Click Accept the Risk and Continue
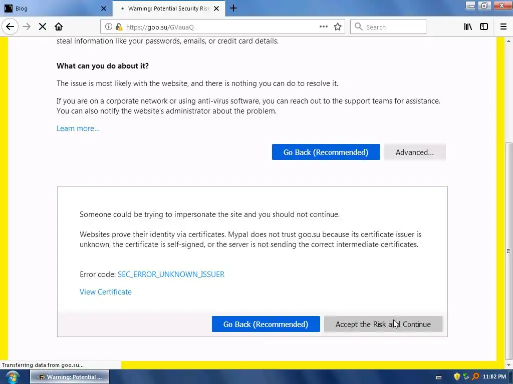The height and width of the screenshot is (384, 513). 383,324
